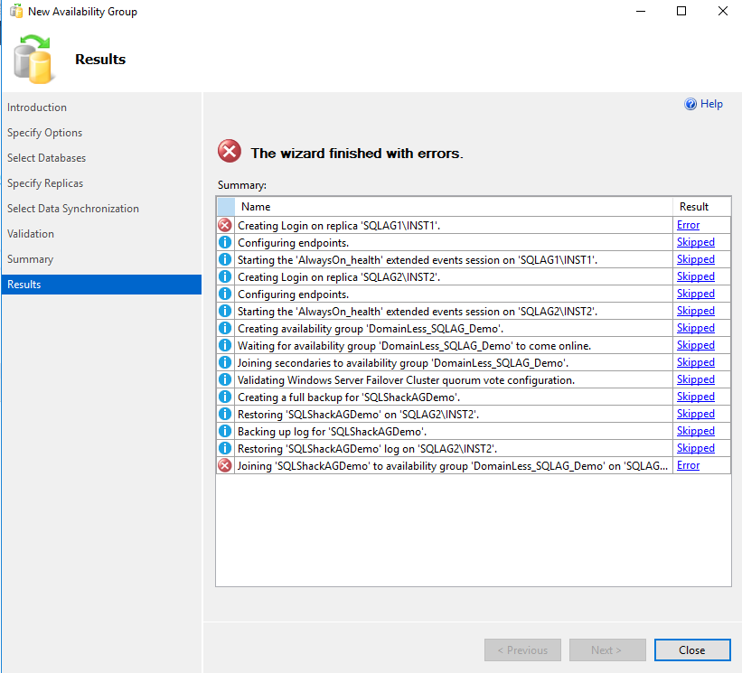Click the availability group database icon in header
Image resolution: width=742 pixels, height=673 pixels.
coord(33,60)
